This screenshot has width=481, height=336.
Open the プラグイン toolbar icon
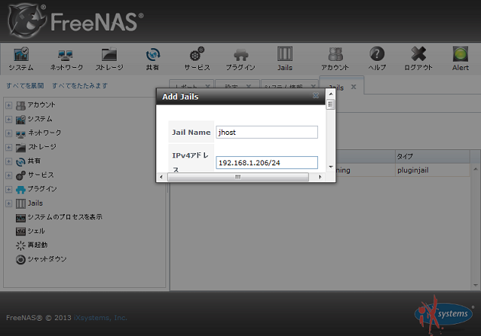tap(241, 55)
